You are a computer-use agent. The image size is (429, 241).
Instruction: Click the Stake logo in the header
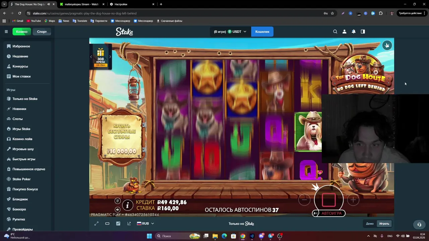point(124,31)
